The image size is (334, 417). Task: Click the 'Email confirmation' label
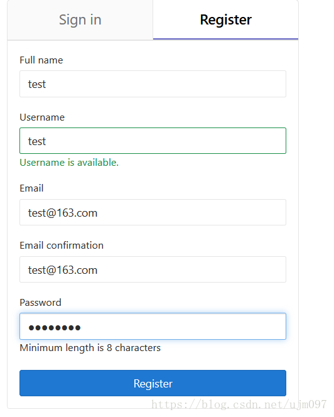point(62,246)
